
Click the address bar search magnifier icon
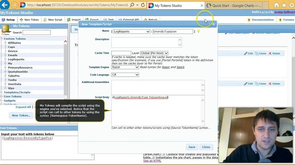(x=132, y=5)
